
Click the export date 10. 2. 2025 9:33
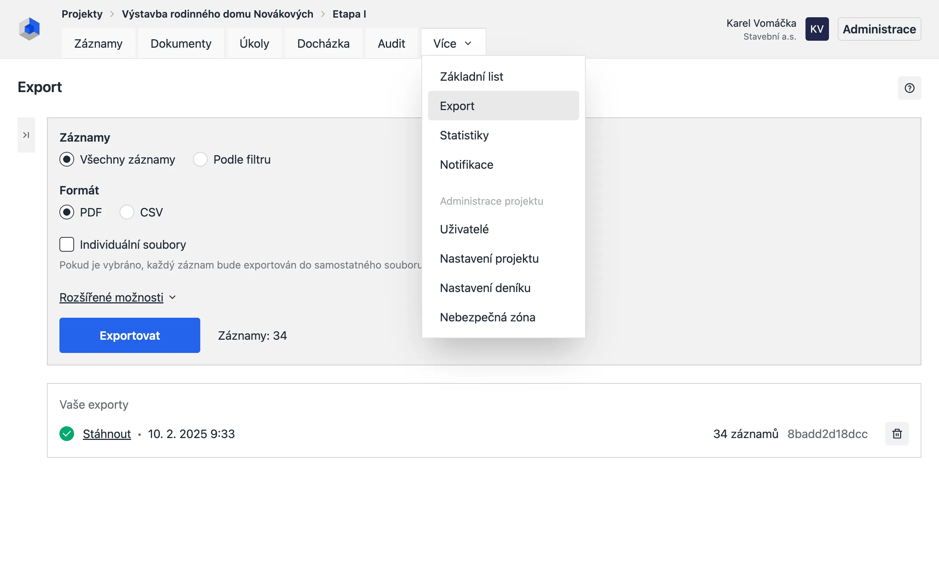(191, 434)
